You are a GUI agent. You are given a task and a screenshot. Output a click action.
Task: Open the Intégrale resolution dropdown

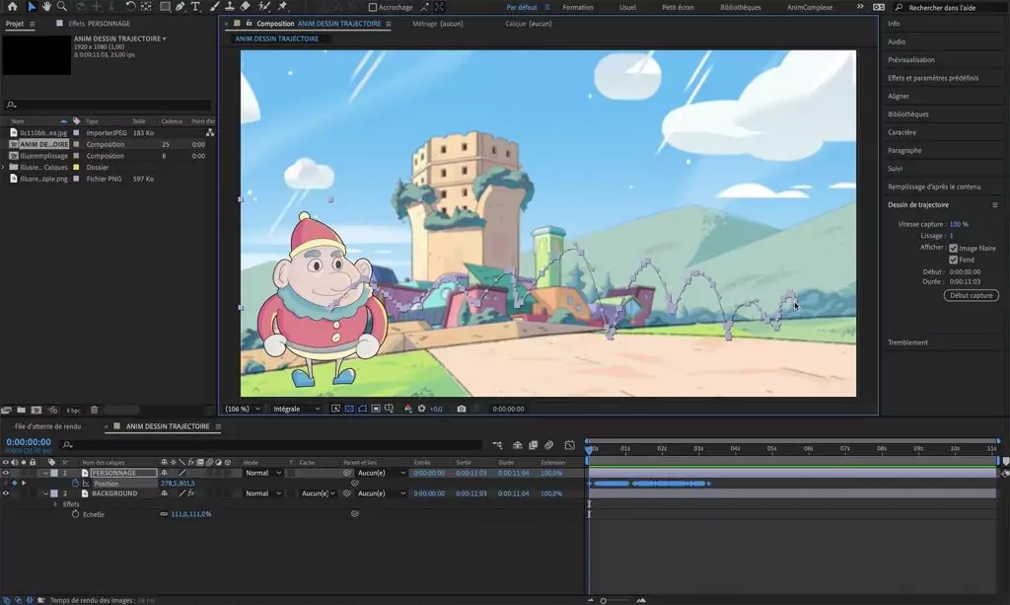point(296,409)
